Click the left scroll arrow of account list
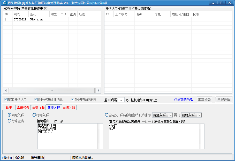The width and height of the screenshot is (235, 161). click(x=6, y=90)
